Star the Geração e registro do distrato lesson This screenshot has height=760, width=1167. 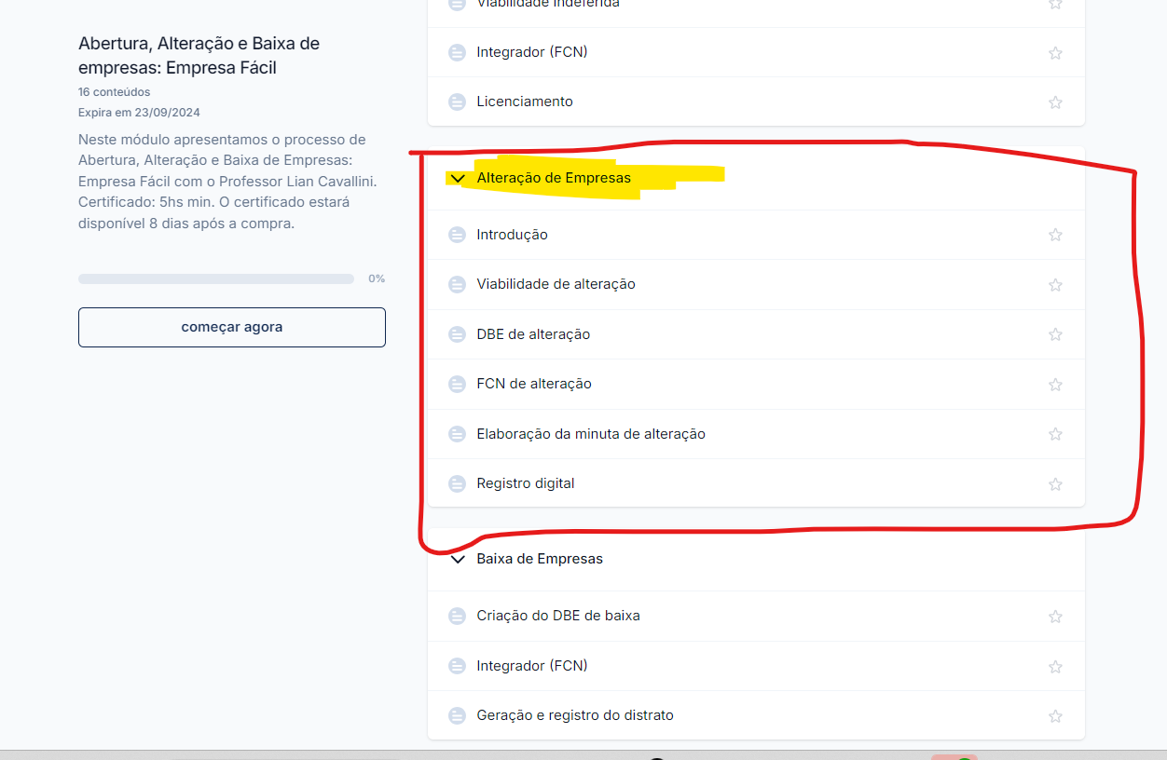(x=1055, y=716)
